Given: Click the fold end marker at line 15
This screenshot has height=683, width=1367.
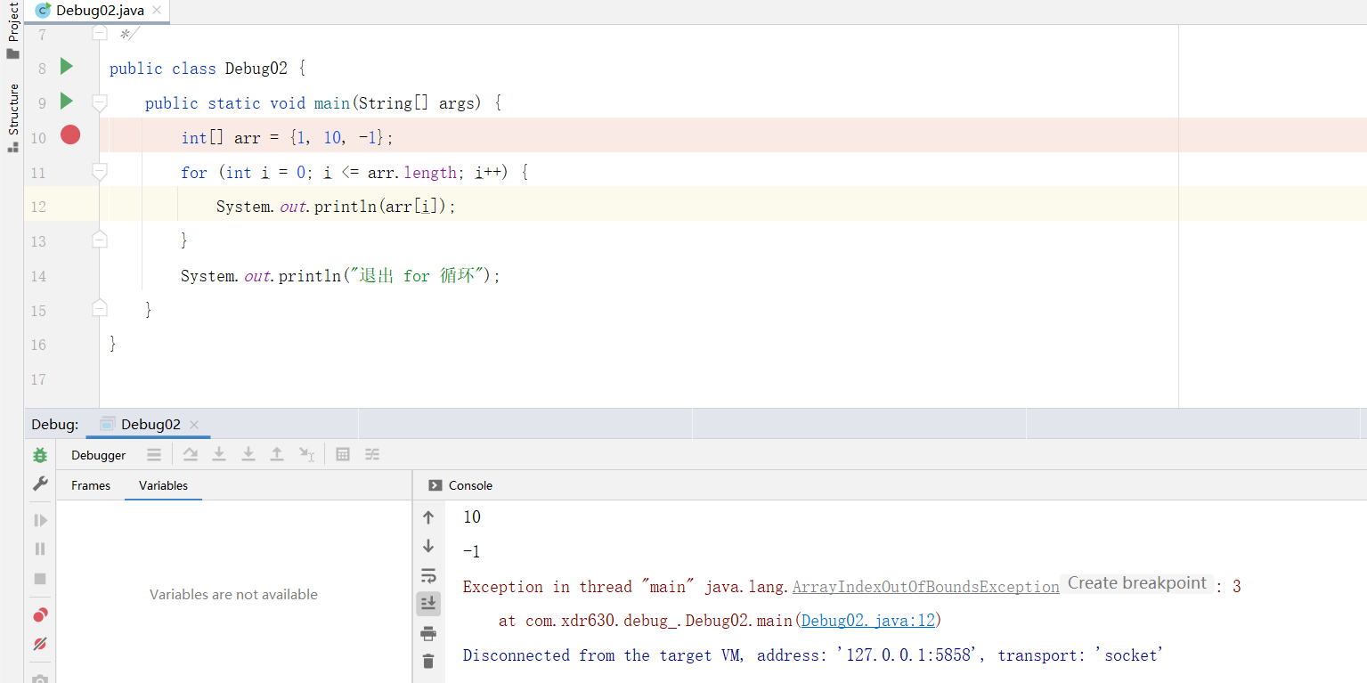Looking at the screenshot, I should (100, 308).
